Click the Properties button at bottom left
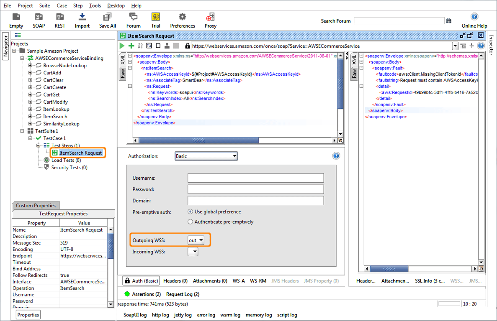 coord(28,315)
